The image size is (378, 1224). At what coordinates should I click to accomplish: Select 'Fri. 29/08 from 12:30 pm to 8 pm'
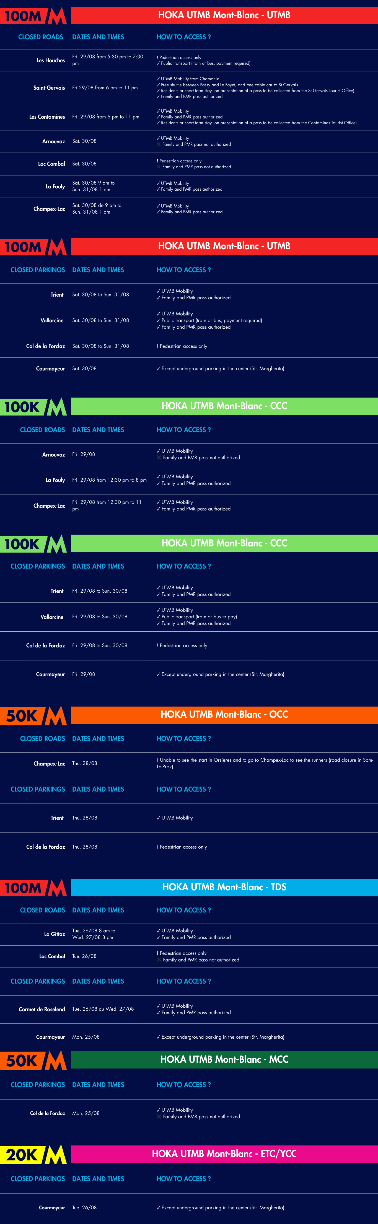[109, 480]
